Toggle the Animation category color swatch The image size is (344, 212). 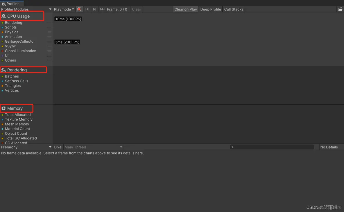pyautogui.click(x=2, y=37)
